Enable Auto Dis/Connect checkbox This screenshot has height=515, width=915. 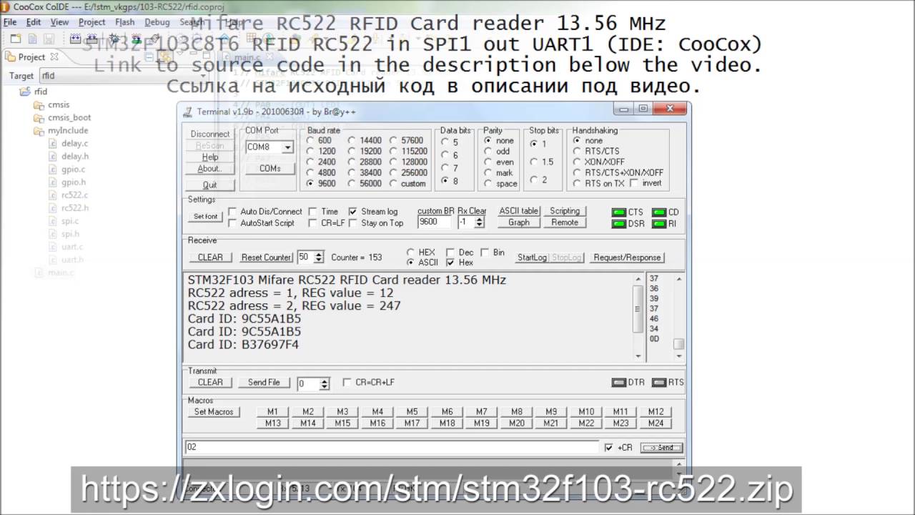[232, 212]
